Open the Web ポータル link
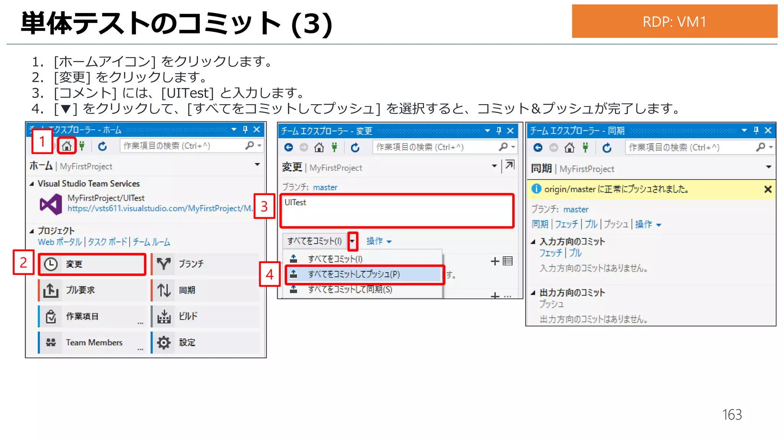Viewport: 784px width, 441px height. coord(60,242)
